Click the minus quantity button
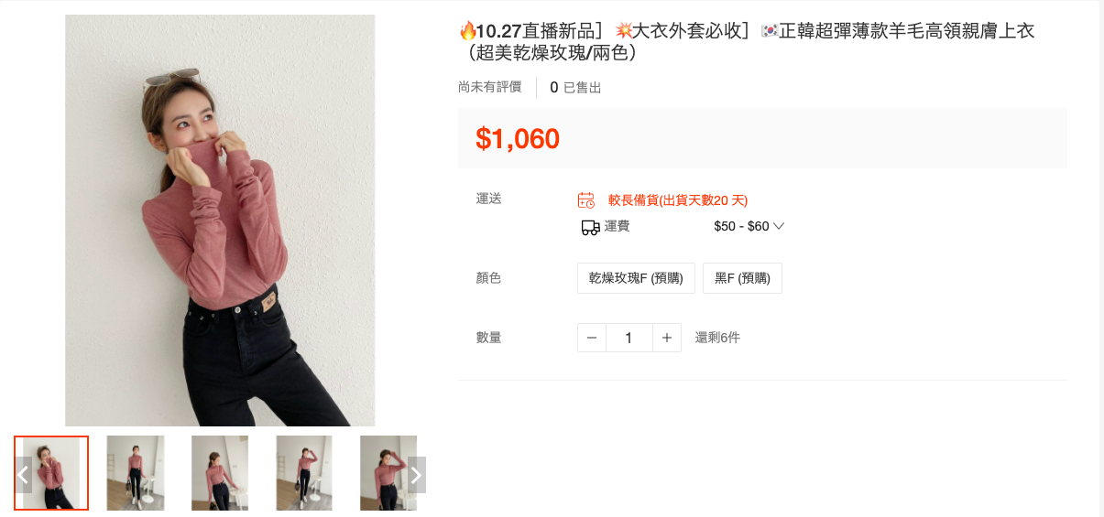This screenshot has width=1104, height=517. tap(592, 338)
